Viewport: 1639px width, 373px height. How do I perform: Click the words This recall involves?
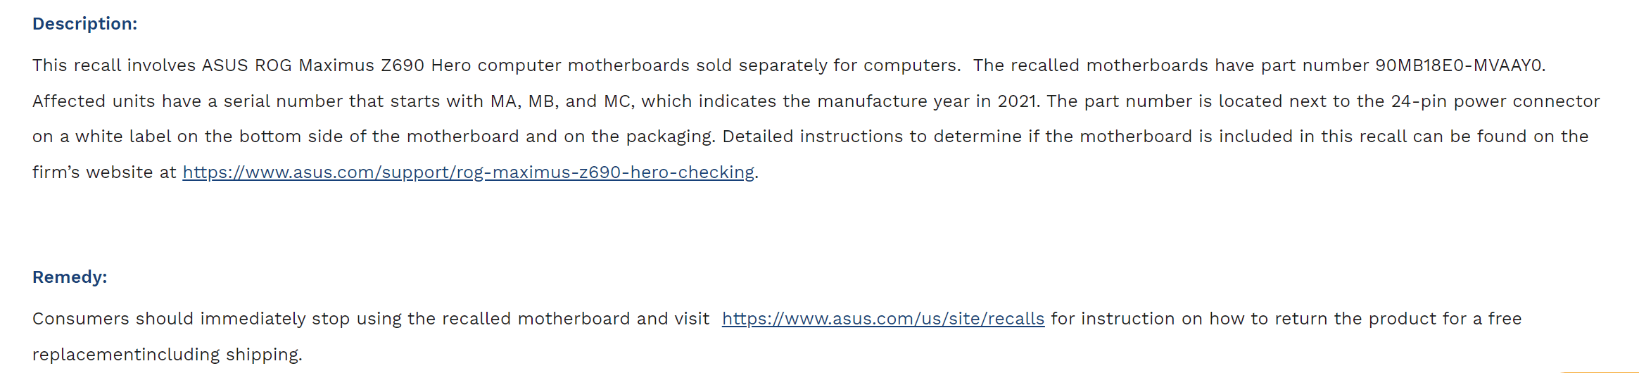coord(114,65)
